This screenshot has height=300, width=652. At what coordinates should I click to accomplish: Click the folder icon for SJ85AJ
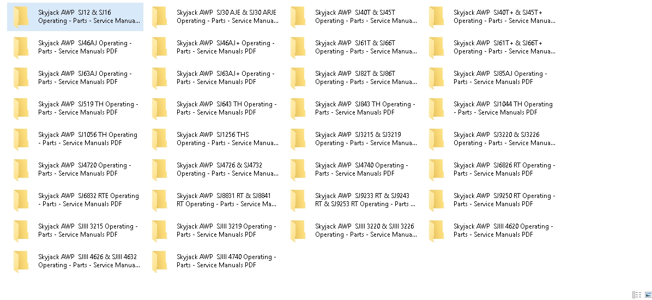437,78
